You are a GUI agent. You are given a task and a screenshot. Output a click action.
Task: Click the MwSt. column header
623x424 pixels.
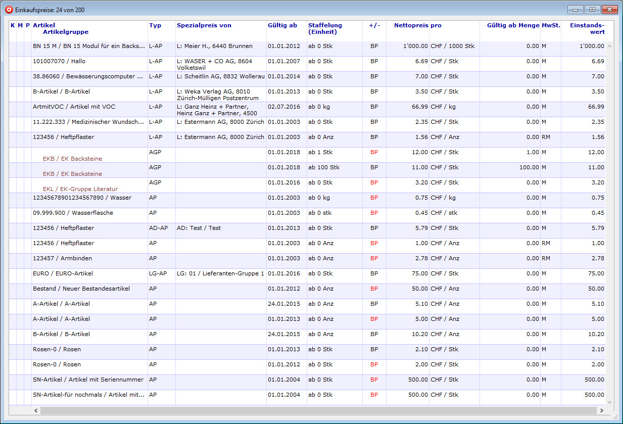(550, 25)
